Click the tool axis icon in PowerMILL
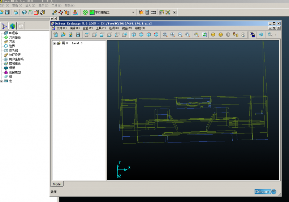 pyautogui.click(x=67, y=12)
